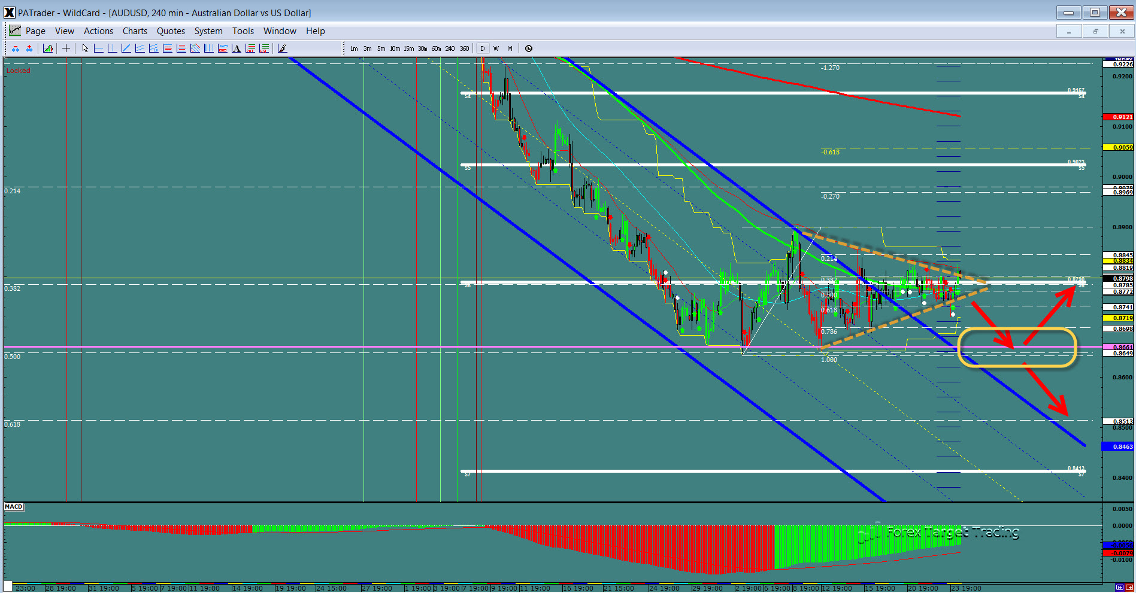The width and height of the screenshot is (1136, 593).
Task: Click the red scroll-right arrow icon
Action: pyautogui.click(x=1129, y=588)
